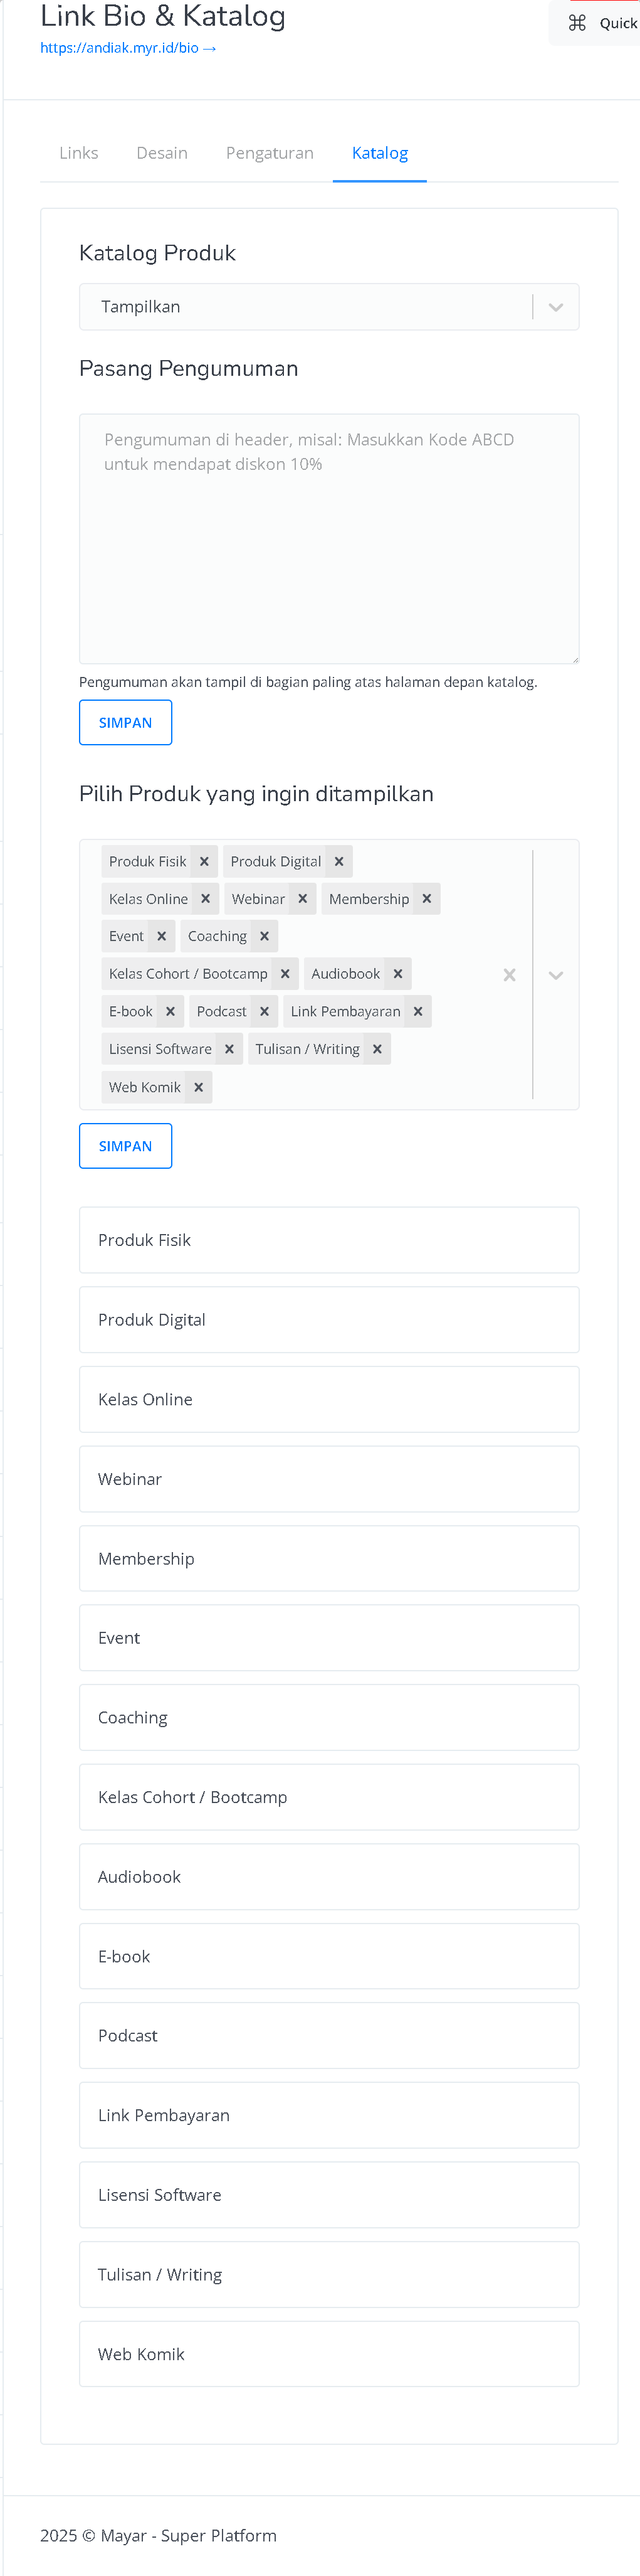Open the Webinar row

[328, 1479]
